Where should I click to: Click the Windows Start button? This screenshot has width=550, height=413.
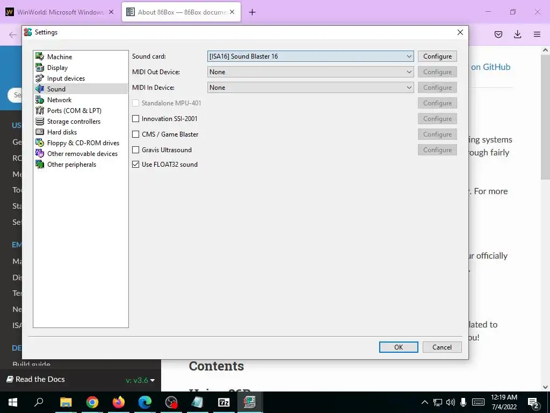pos(13,402)
